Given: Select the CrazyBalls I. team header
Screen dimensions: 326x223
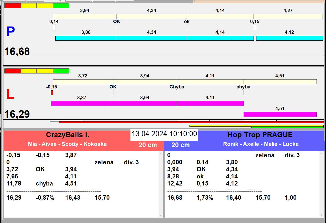Looking at the screenshot, I should 67,135.
